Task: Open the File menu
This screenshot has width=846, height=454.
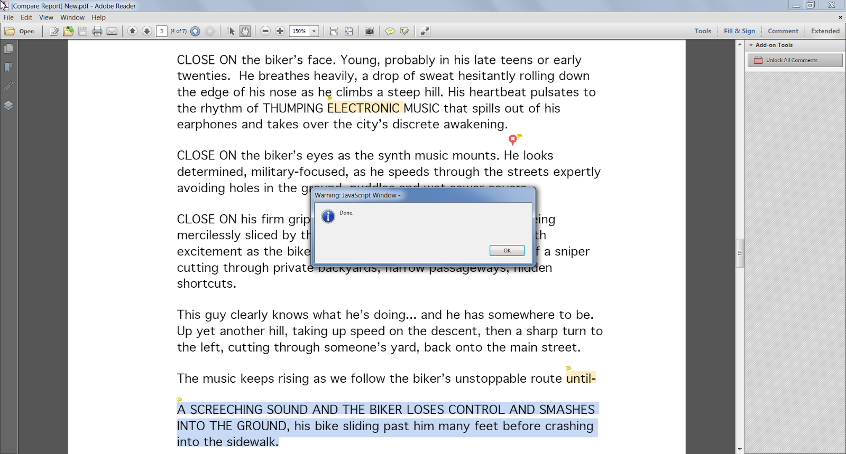Action: click(8, 17)
